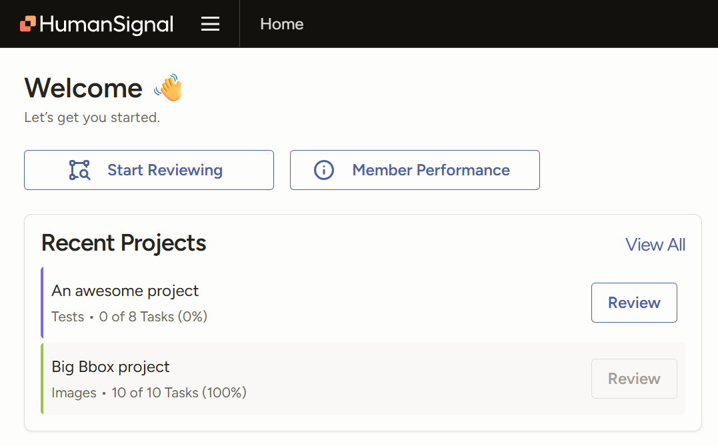Click the Recent Projects heading

tap(124, 243)
